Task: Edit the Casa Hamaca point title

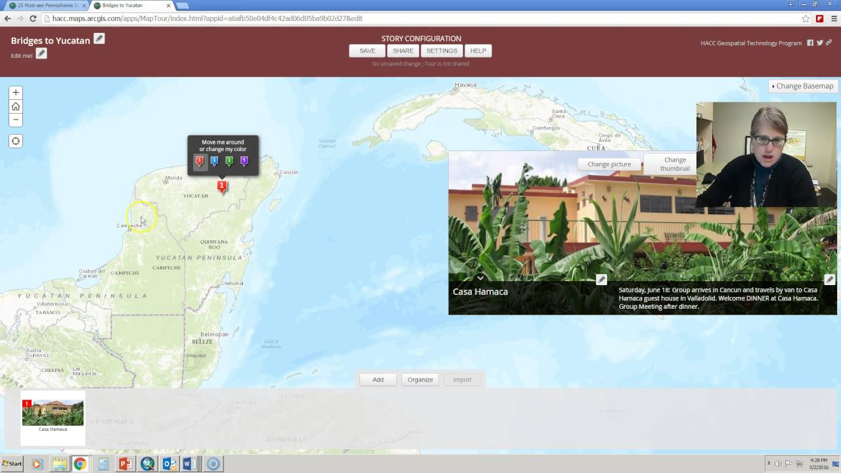Action: pyautogui.click(x=601, y=280)
